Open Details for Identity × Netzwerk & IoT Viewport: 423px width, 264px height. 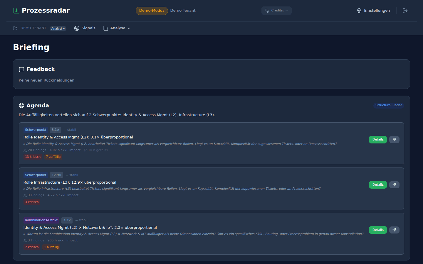point(378,230)
